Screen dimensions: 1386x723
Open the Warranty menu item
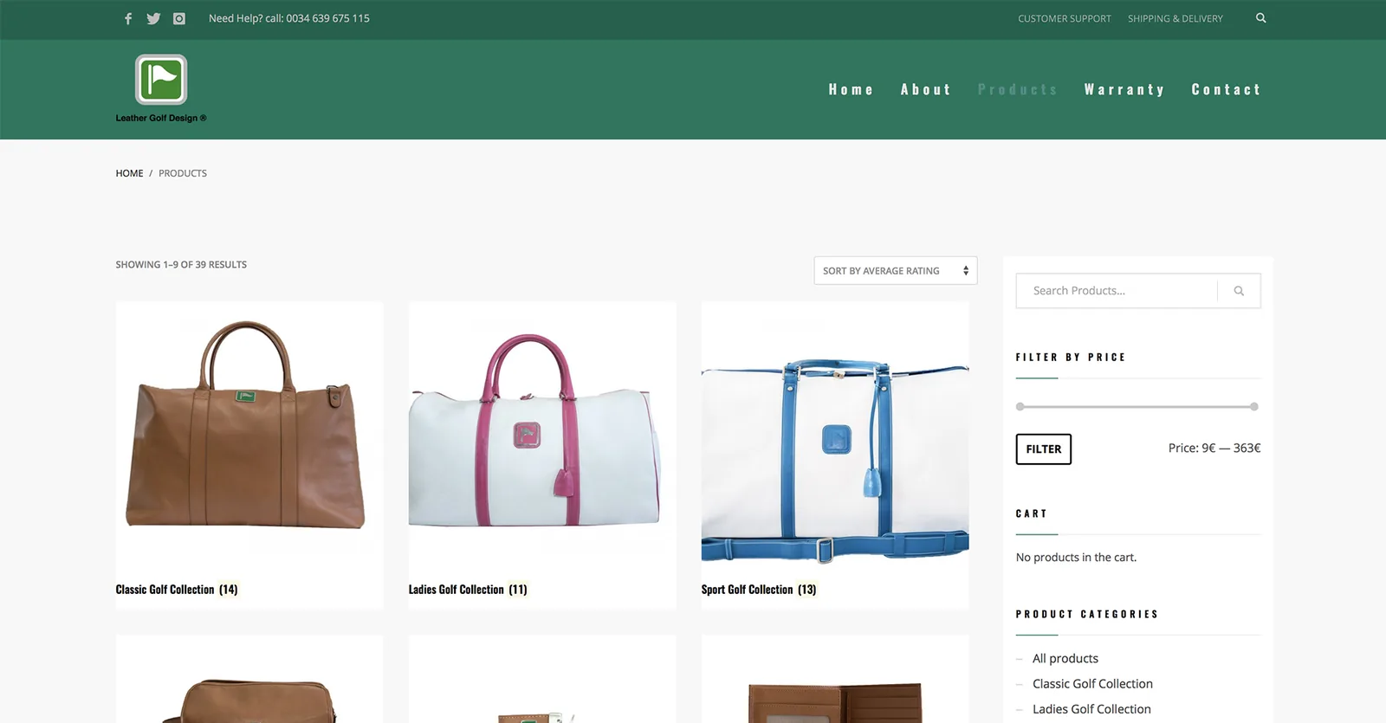tap(1124, 89)
